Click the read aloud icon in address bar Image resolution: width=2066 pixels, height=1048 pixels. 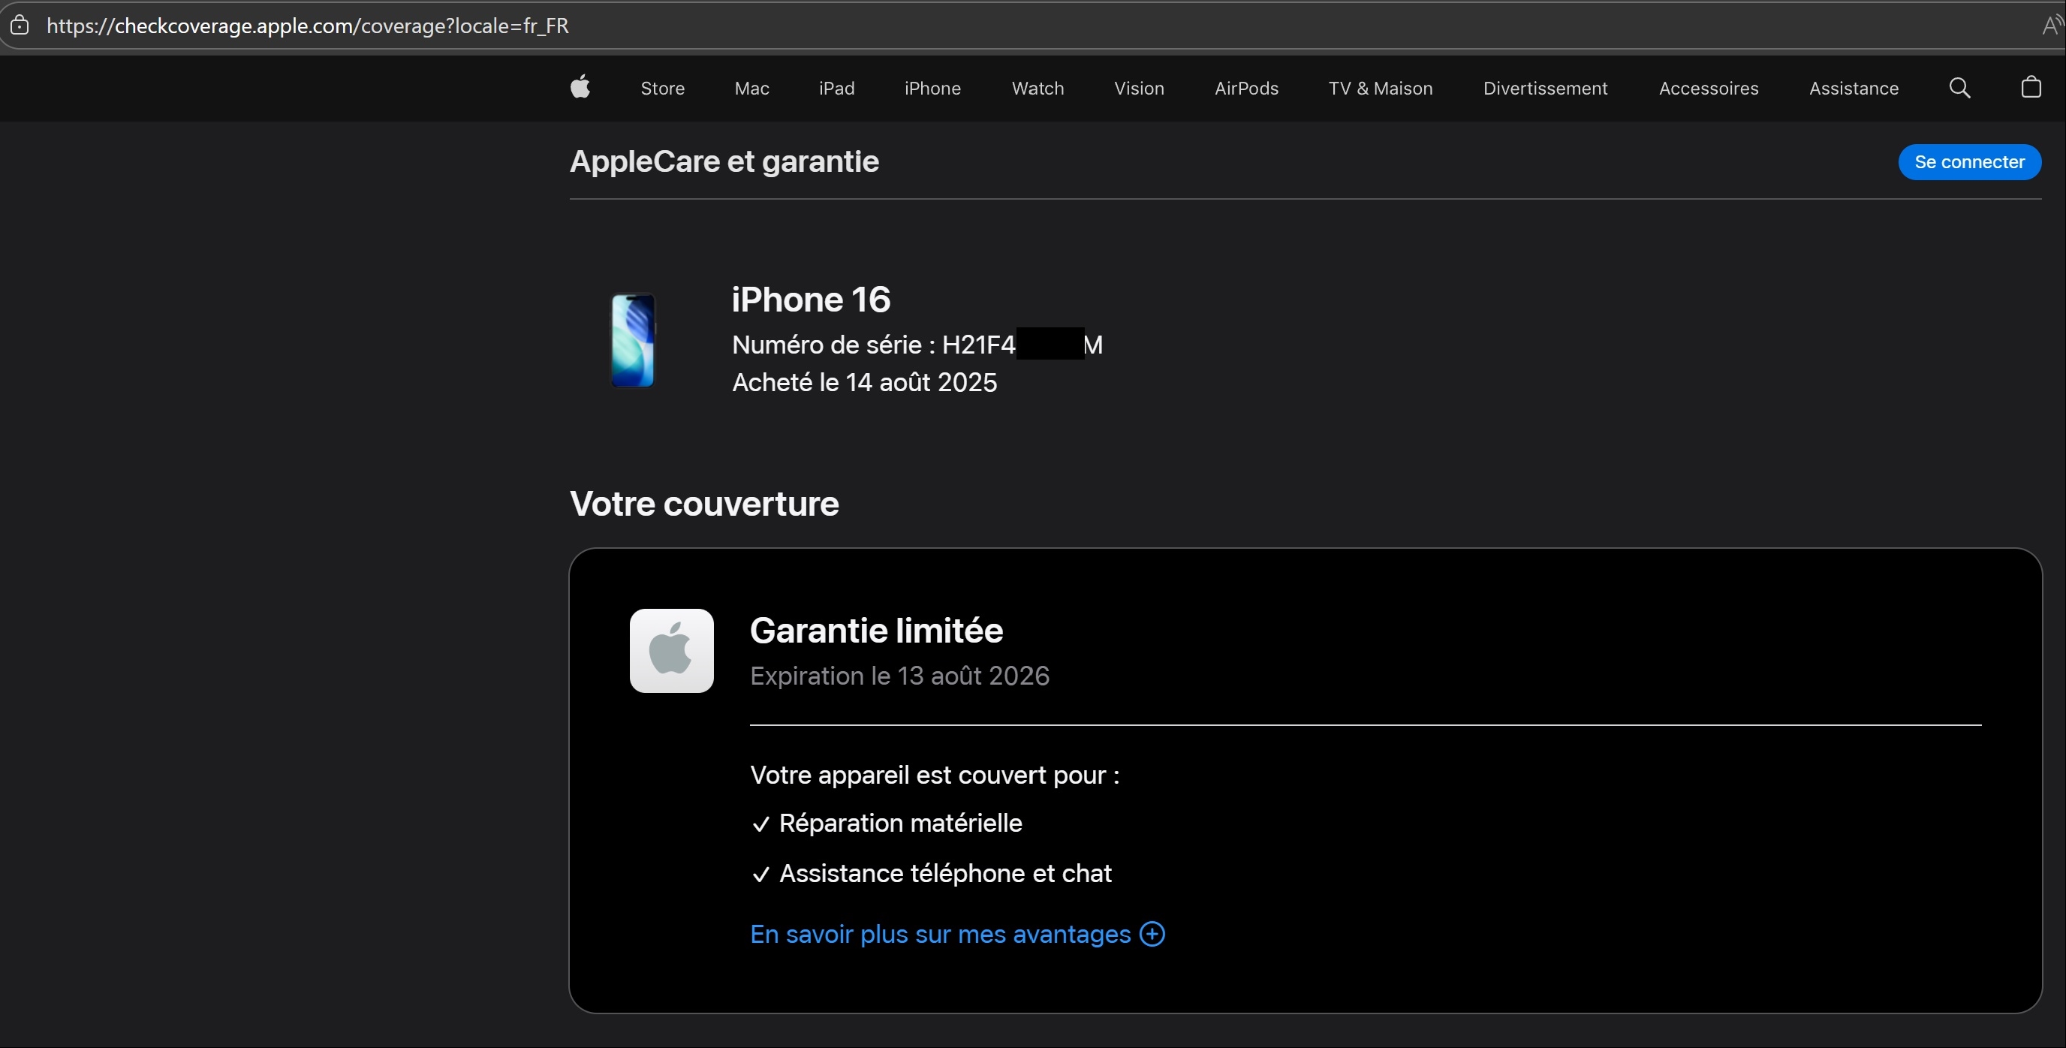coord(2050,26)
